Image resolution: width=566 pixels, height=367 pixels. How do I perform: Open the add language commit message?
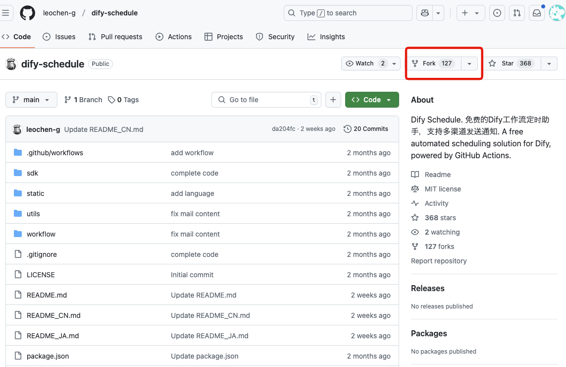193,193
